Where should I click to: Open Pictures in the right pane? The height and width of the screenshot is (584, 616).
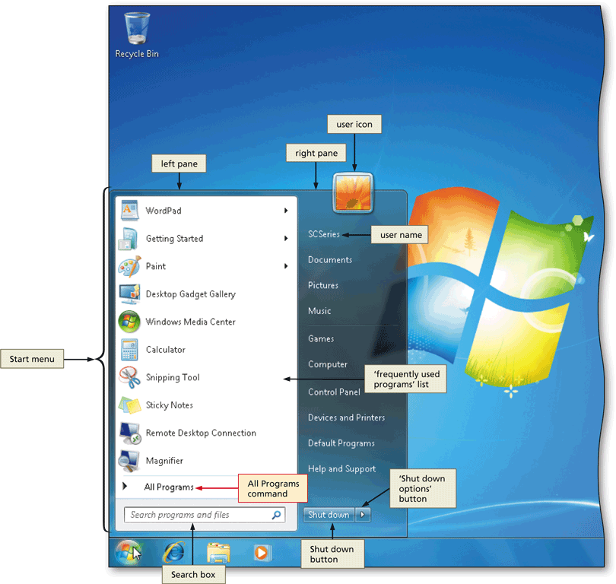pyautogui.click(x=323, y=285)
